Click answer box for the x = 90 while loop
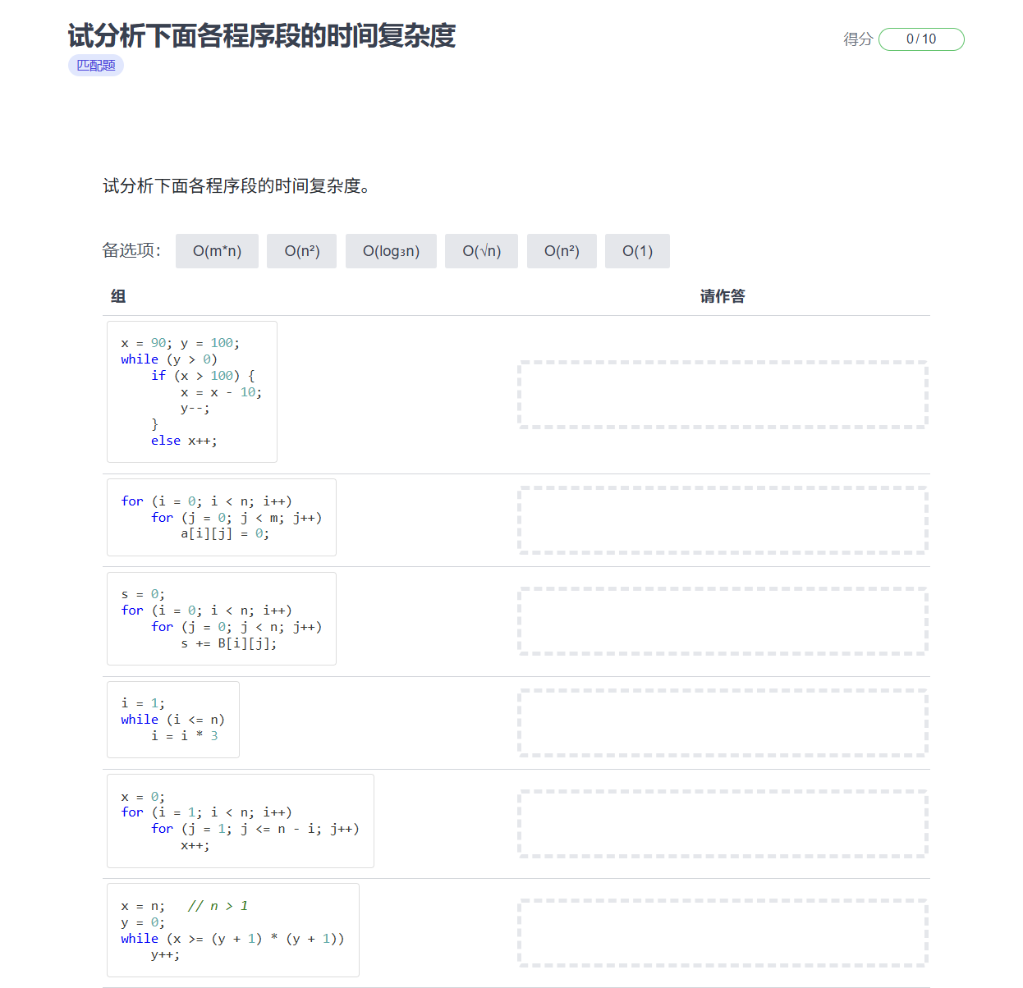1023x988 pixels. point(723,395)
